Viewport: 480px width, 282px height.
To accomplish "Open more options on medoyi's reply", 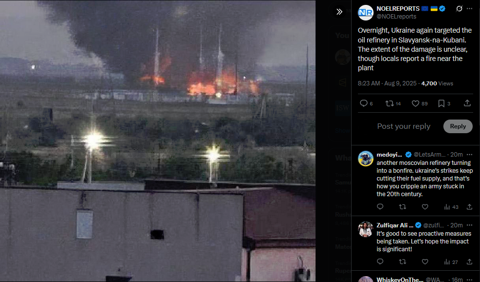I will pos(469,155).
